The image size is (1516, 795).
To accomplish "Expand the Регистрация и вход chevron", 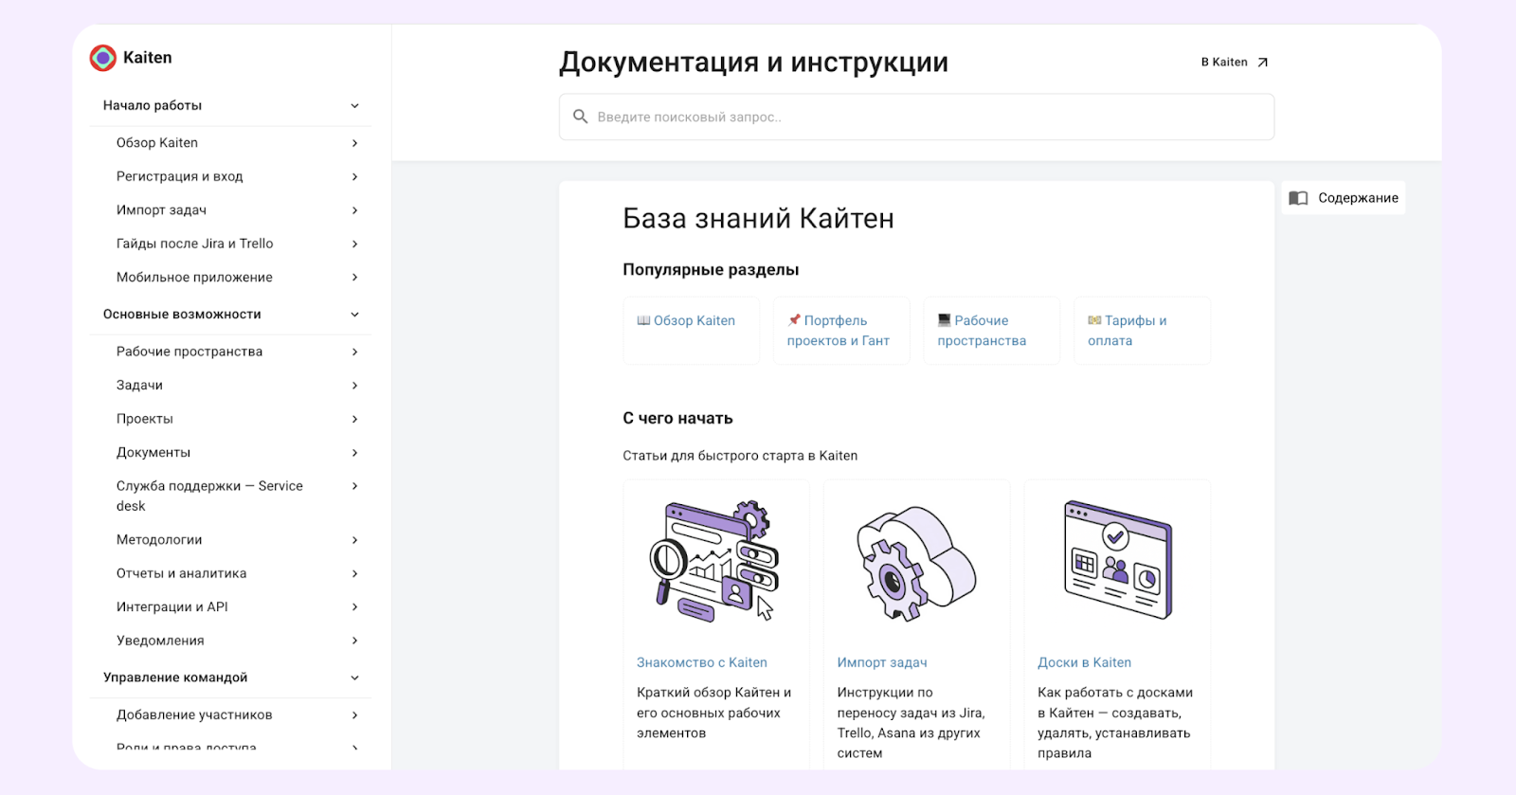I will (355, 176).
